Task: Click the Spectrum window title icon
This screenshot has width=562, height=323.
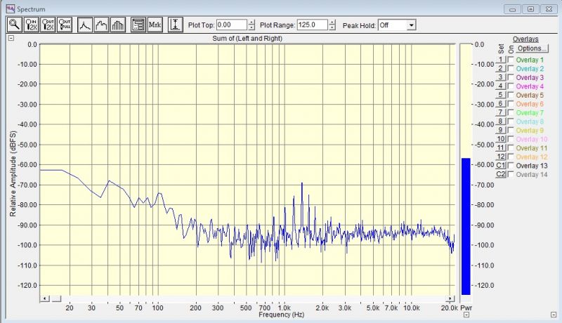Action: [x=11, y=8]
